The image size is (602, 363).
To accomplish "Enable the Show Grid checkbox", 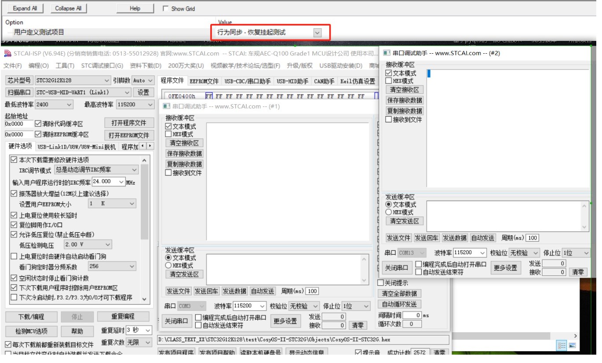I will 165,9.
